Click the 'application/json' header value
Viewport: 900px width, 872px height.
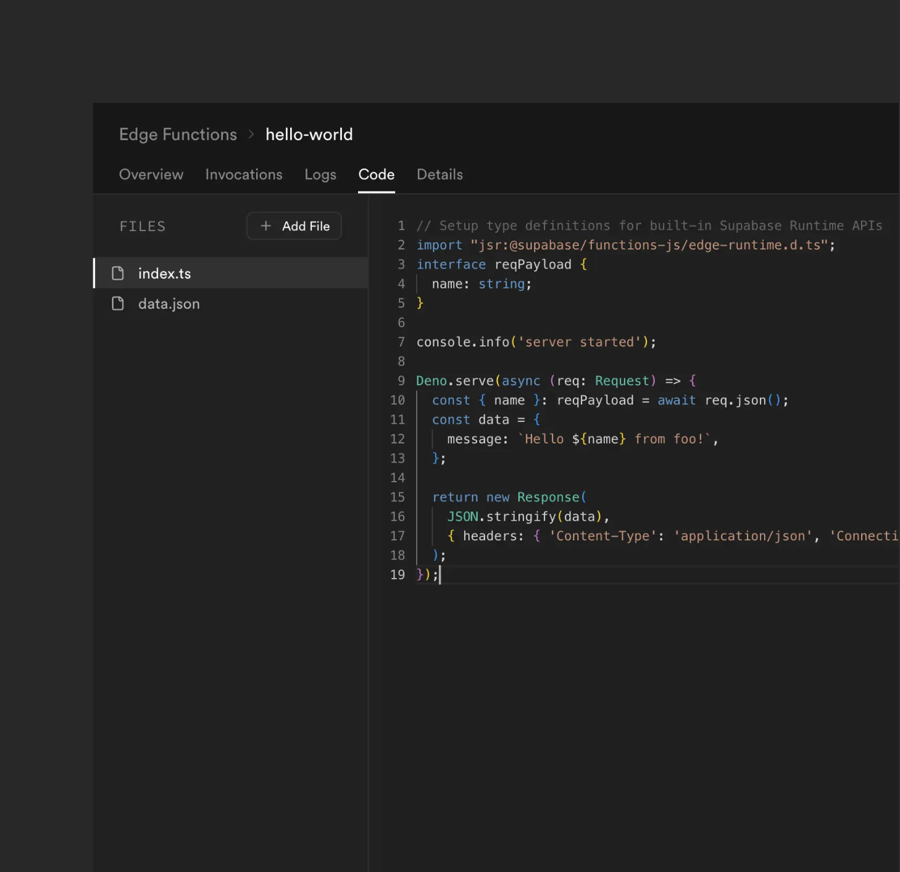(743, 536)
